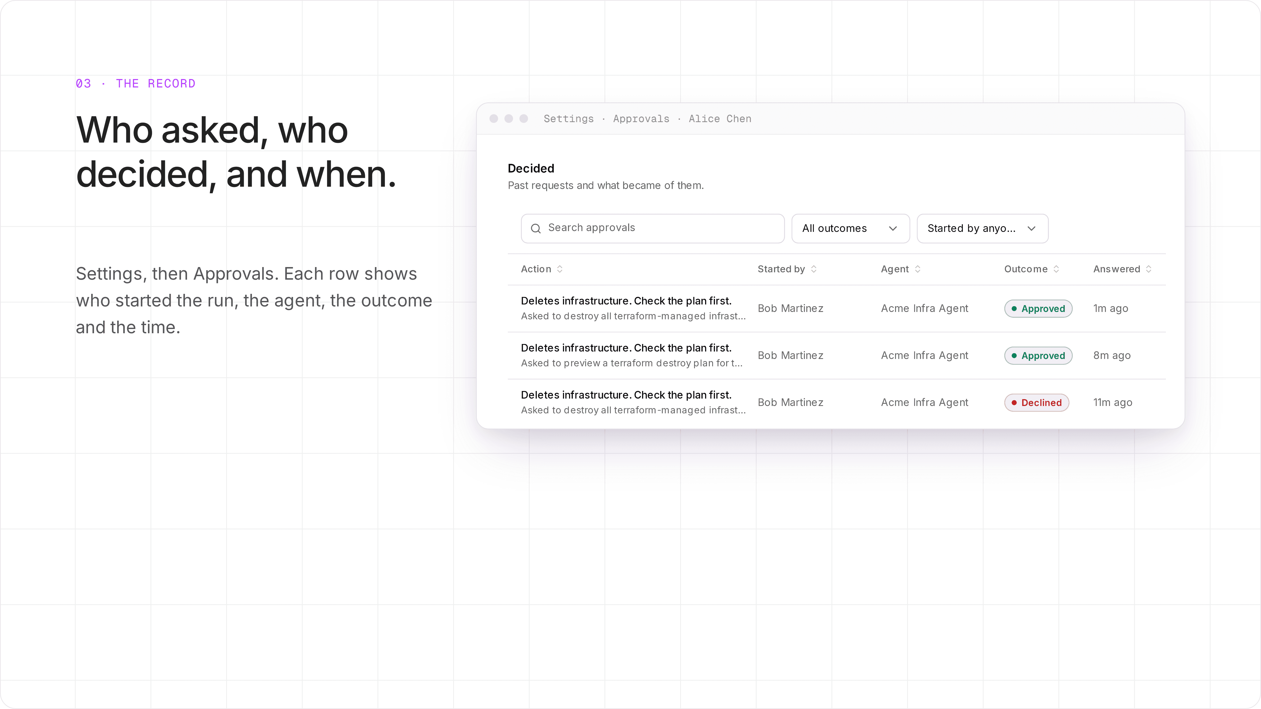Click the search magnifier icon
This screenshot has height=709, width=1261.
(536, 228)
